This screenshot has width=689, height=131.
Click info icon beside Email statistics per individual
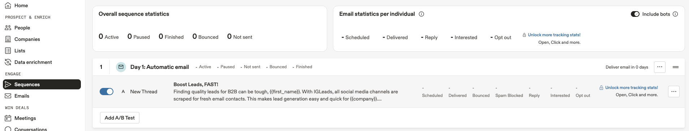(x=421, y=14)
